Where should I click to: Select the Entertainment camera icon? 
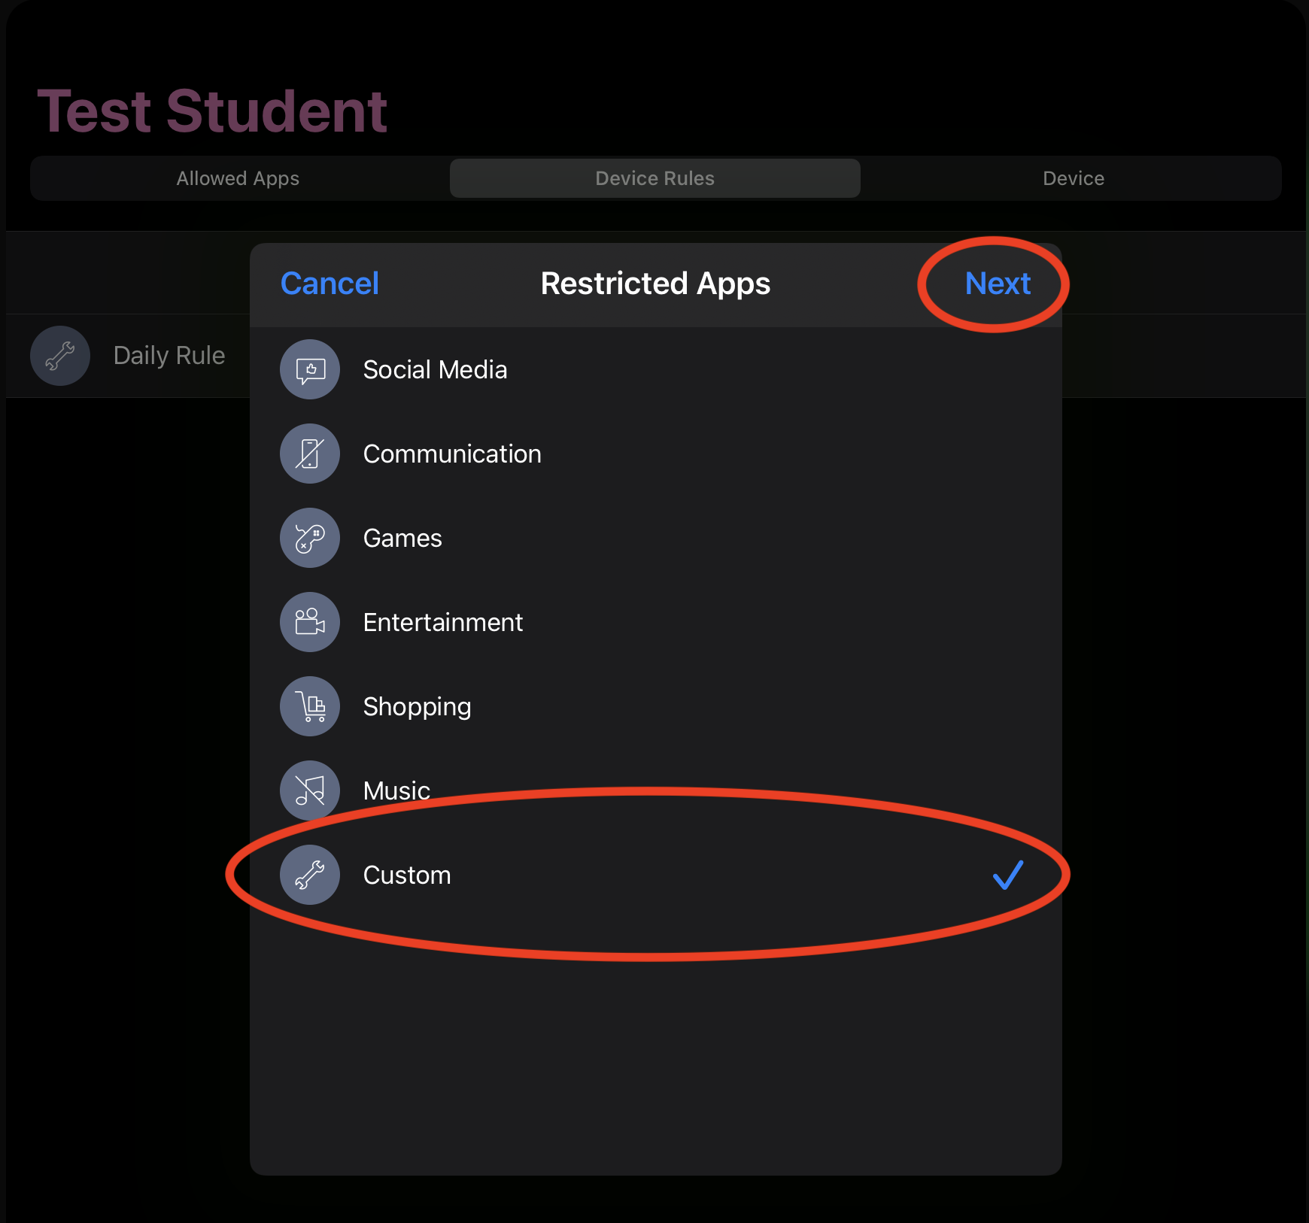pyautogui.click(x=310, y=622)
